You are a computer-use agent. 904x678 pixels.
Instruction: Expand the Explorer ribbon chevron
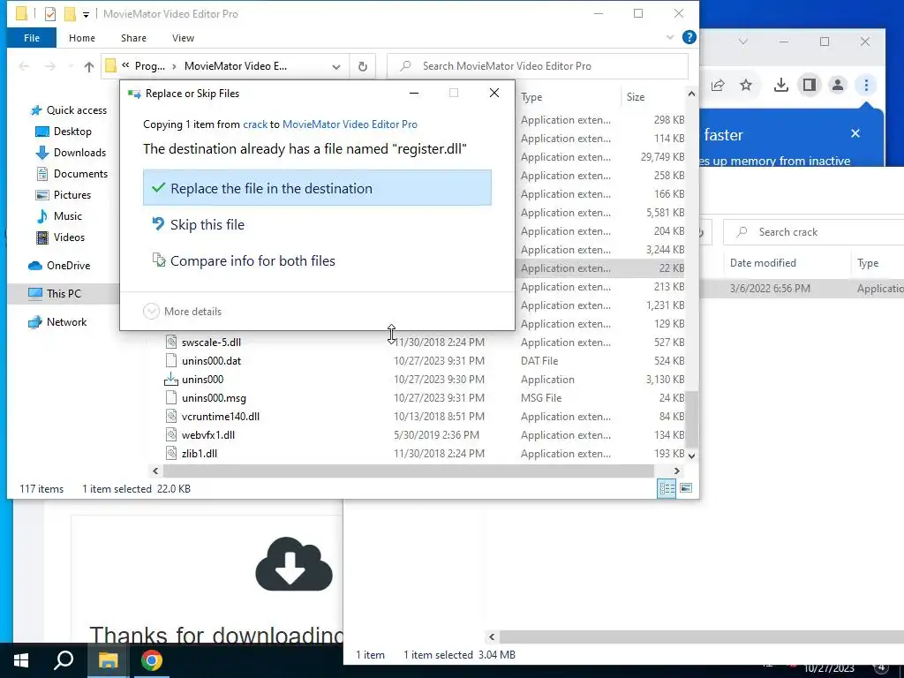coord(670,37)
